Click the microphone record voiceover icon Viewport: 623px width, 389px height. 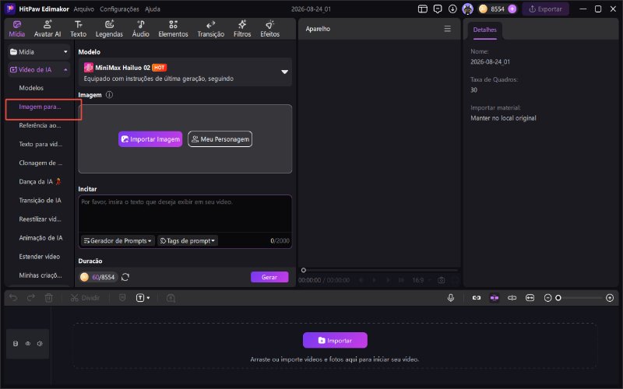point(451,298)
